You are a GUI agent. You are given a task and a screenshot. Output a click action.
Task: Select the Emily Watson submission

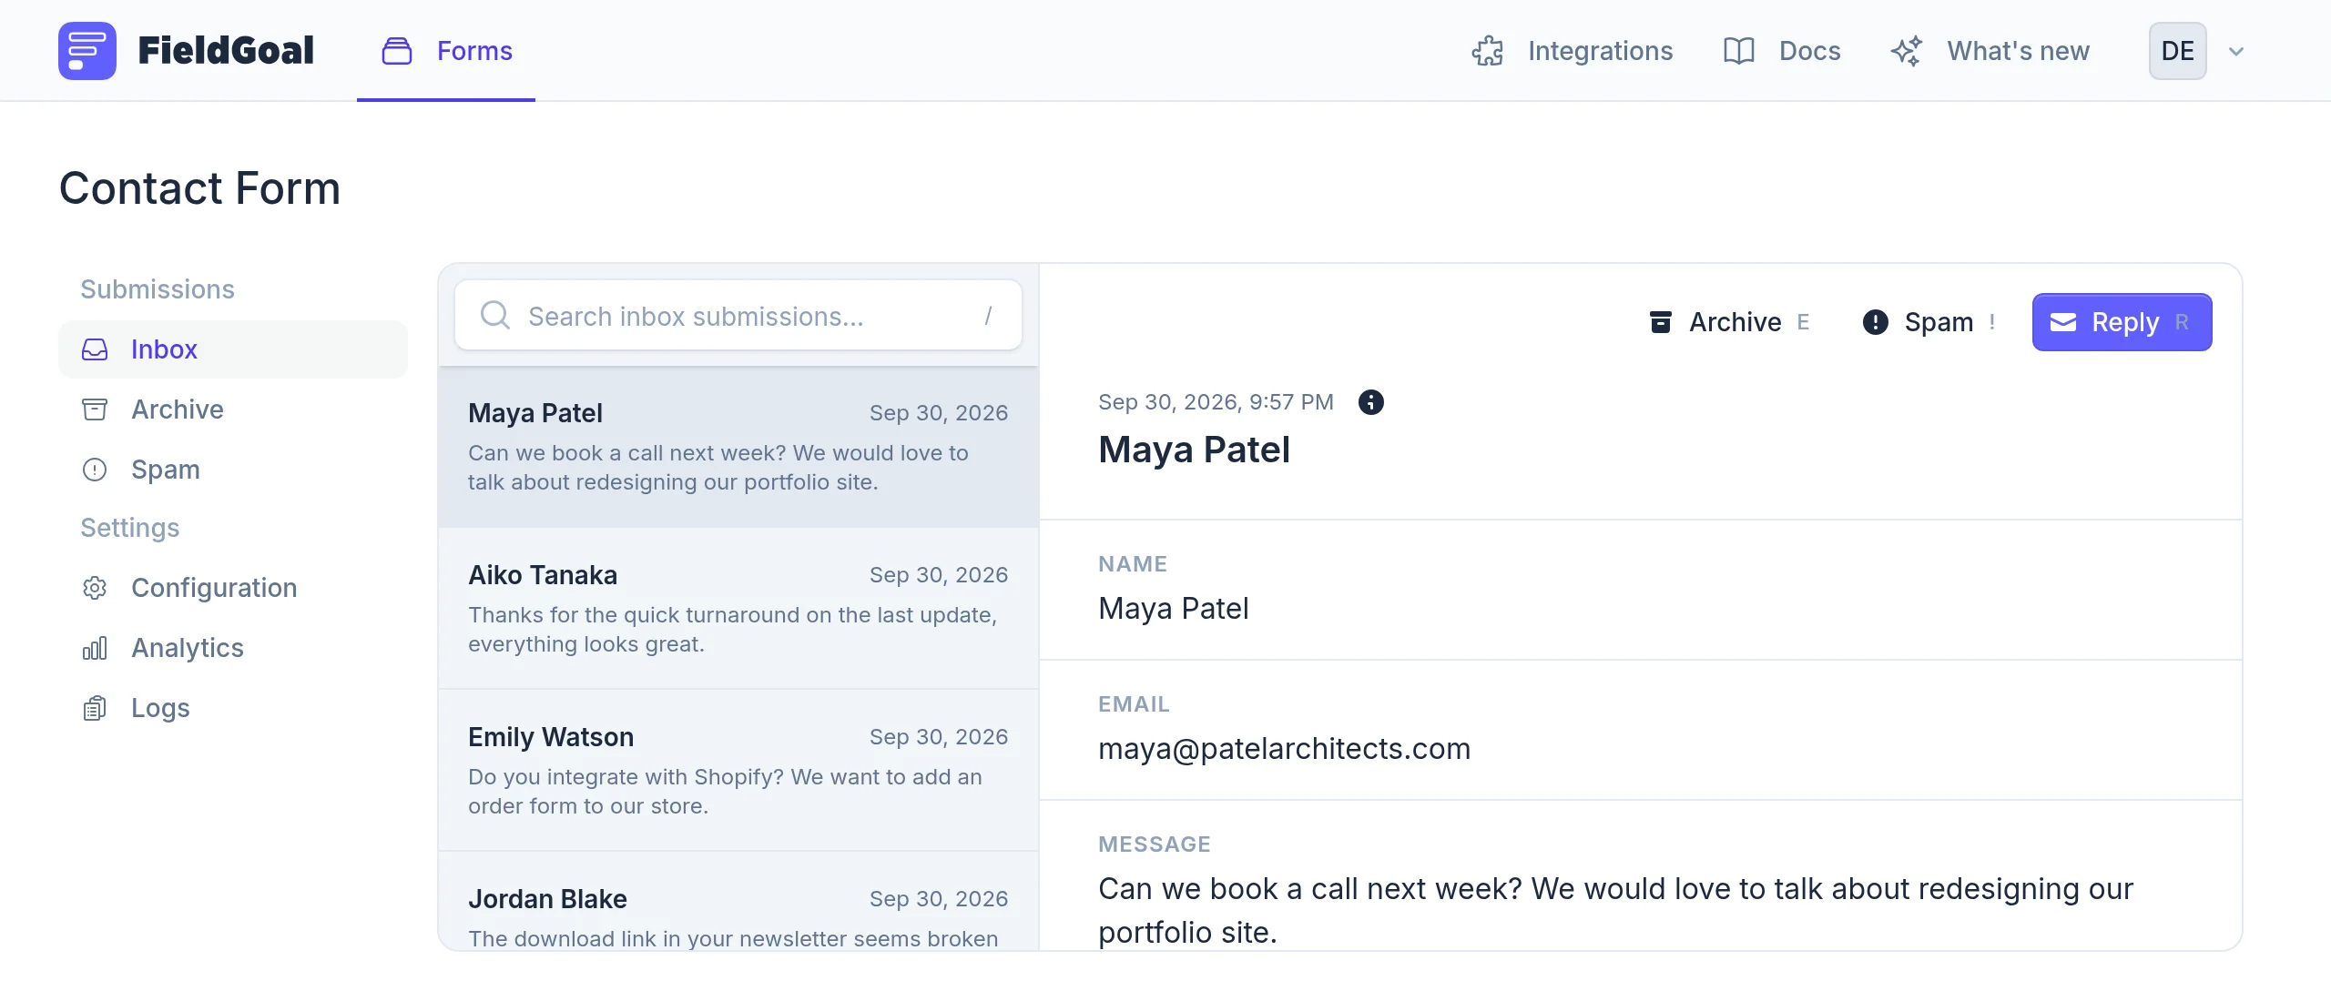point(738,771)
